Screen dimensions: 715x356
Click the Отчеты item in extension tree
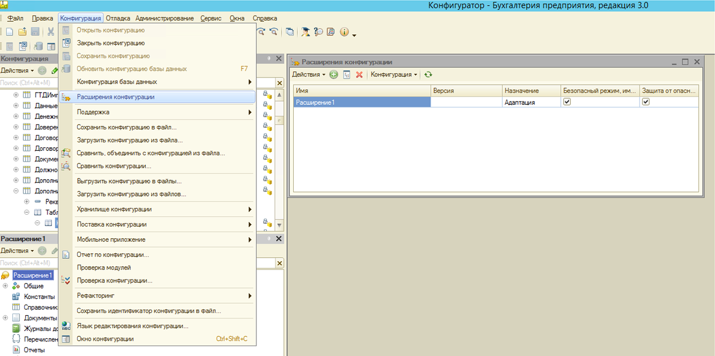point(34,350)
